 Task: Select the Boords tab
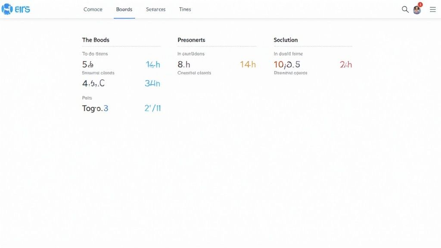(124, 9)
